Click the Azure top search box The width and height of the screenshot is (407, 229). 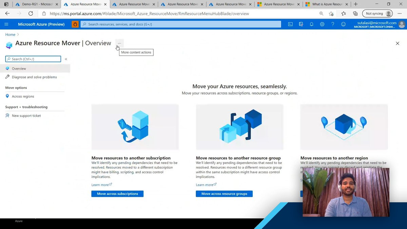(181, 24)
